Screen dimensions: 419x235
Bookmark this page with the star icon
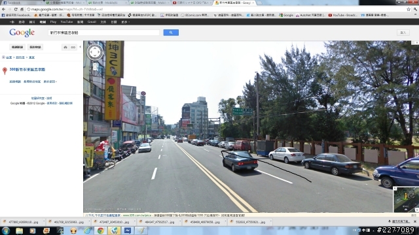[x=409, y=9]
